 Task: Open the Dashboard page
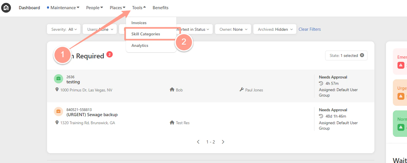tap(29, 8)
